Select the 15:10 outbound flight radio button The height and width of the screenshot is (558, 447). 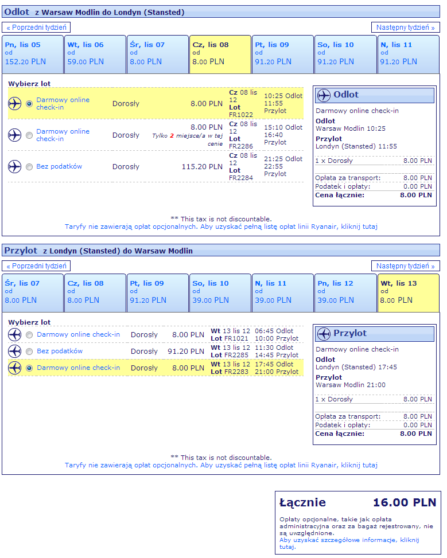29,135
